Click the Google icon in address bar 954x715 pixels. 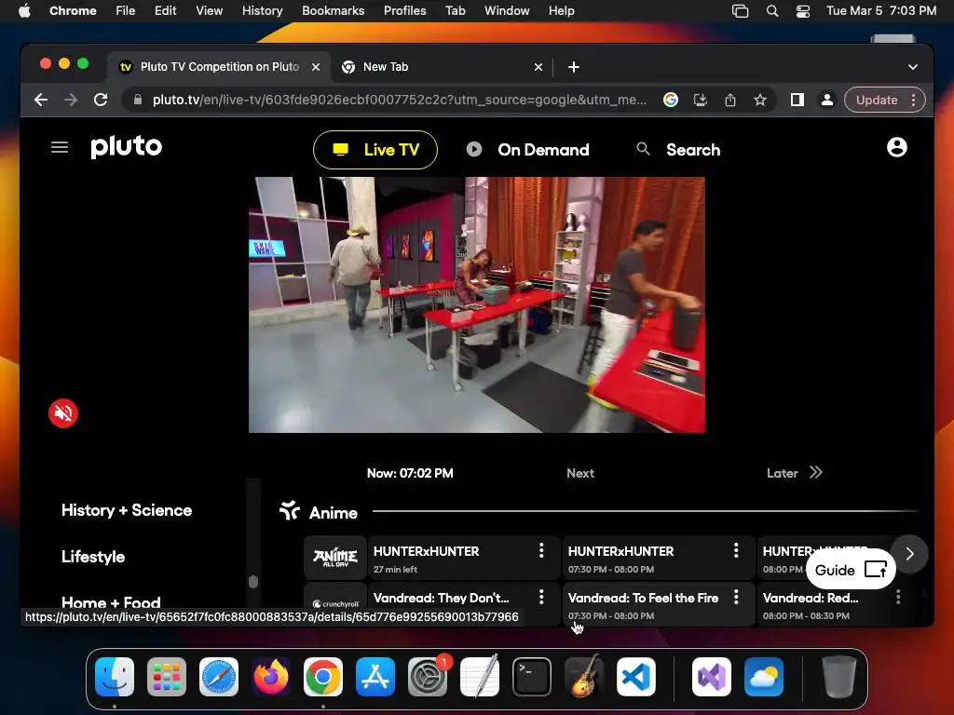[671, 100]
